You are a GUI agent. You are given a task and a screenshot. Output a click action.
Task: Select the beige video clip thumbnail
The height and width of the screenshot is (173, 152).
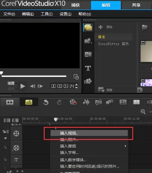146,51
